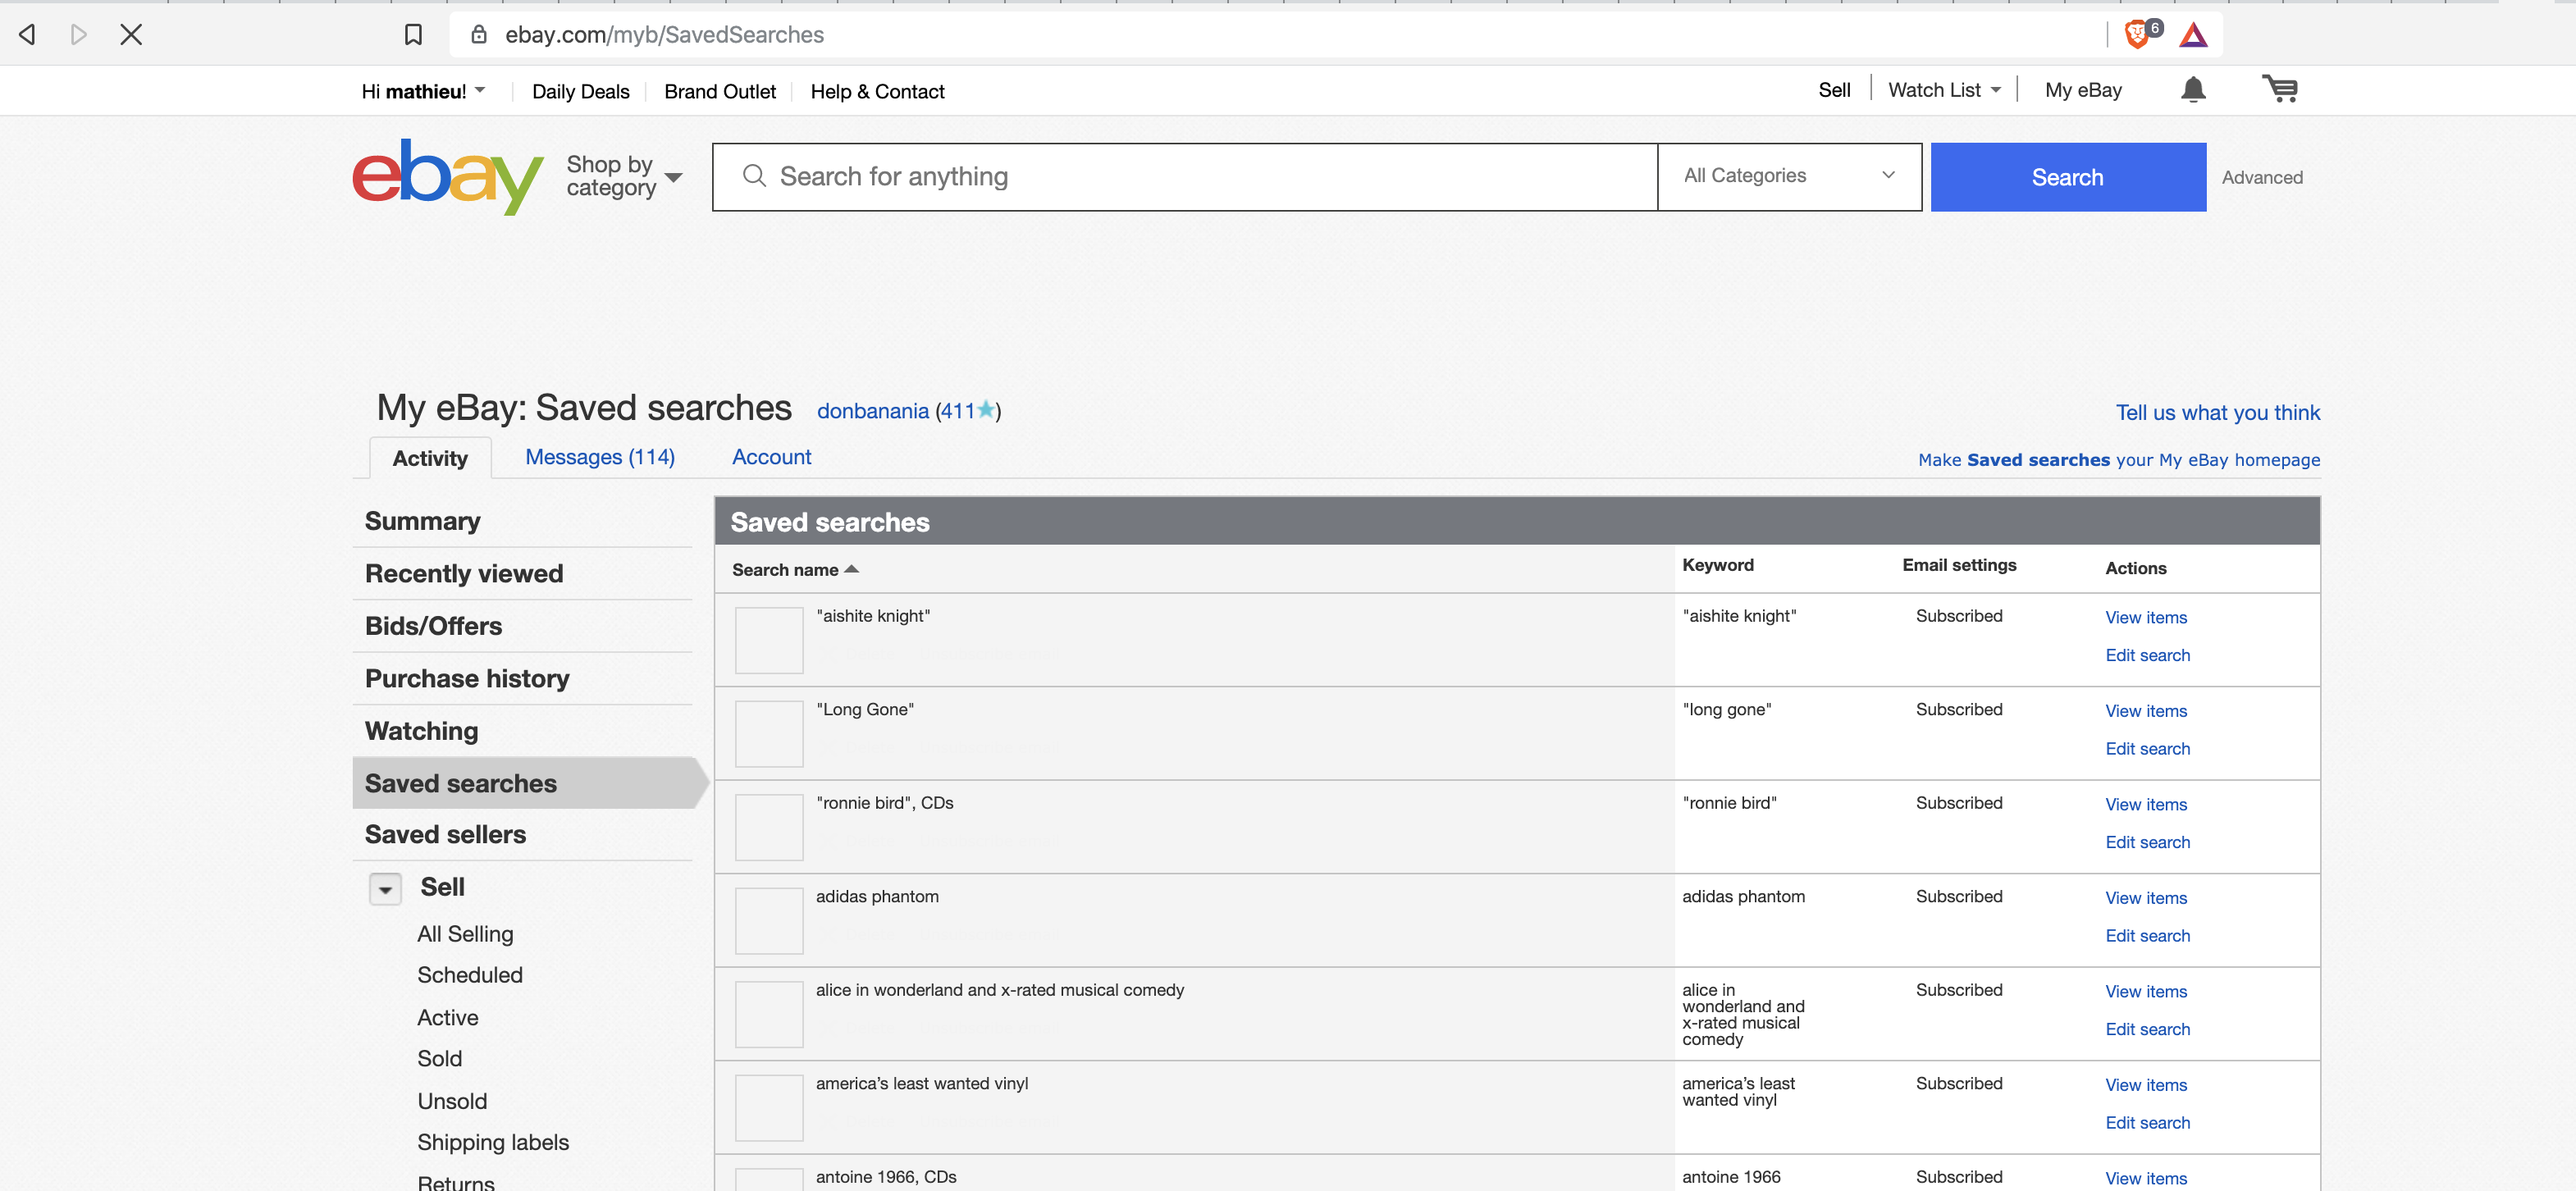The width and height of the screenshot is (2576, 1191).
Task: Switch to the Activity tab
Action: click(430, 458)
